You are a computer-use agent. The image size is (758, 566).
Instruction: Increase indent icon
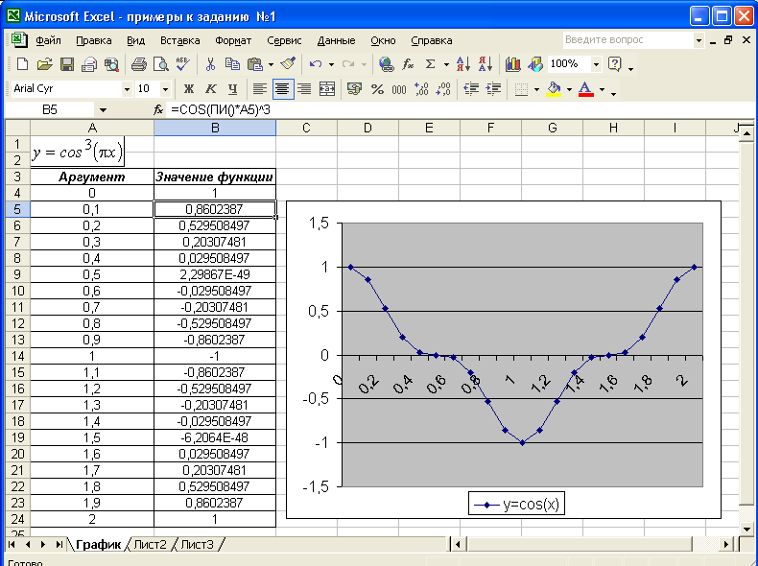(493, 89)
